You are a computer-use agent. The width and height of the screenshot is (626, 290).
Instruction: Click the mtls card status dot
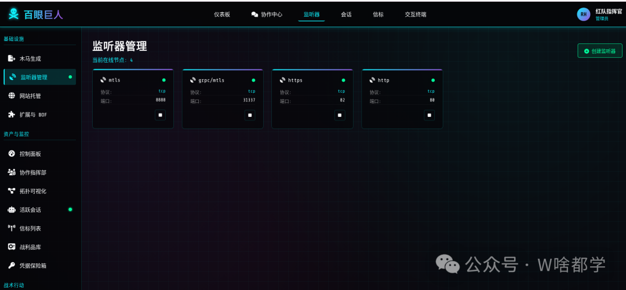pos(163,80)
